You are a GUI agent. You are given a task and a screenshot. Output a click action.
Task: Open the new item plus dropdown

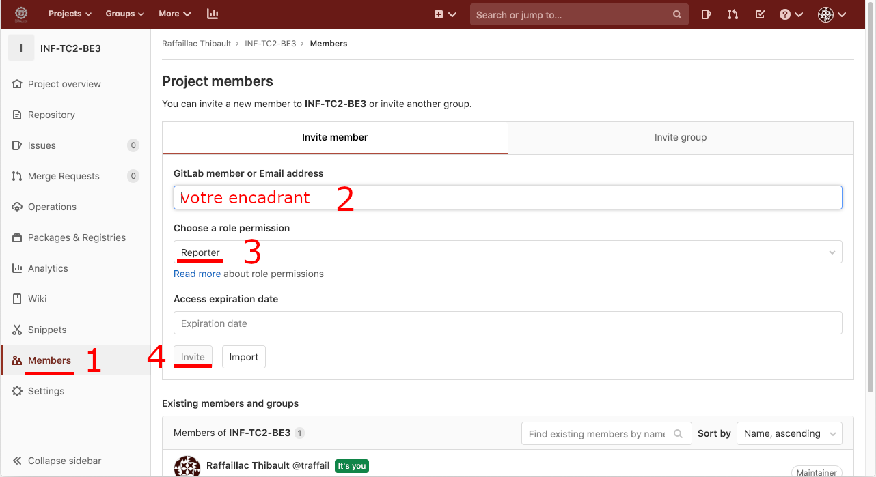click(x=445, y=14)
